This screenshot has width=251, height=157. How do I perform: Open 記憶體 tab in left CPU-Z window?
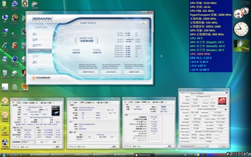click(x=31, y=103)
